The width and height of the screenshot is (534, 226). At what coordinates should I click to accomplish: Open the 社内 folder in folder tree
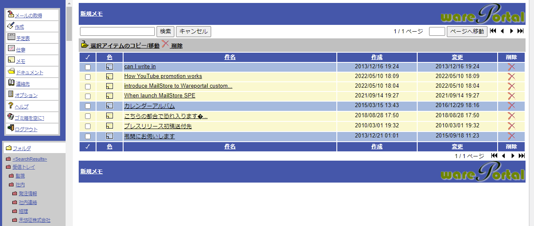pos(20,185)
